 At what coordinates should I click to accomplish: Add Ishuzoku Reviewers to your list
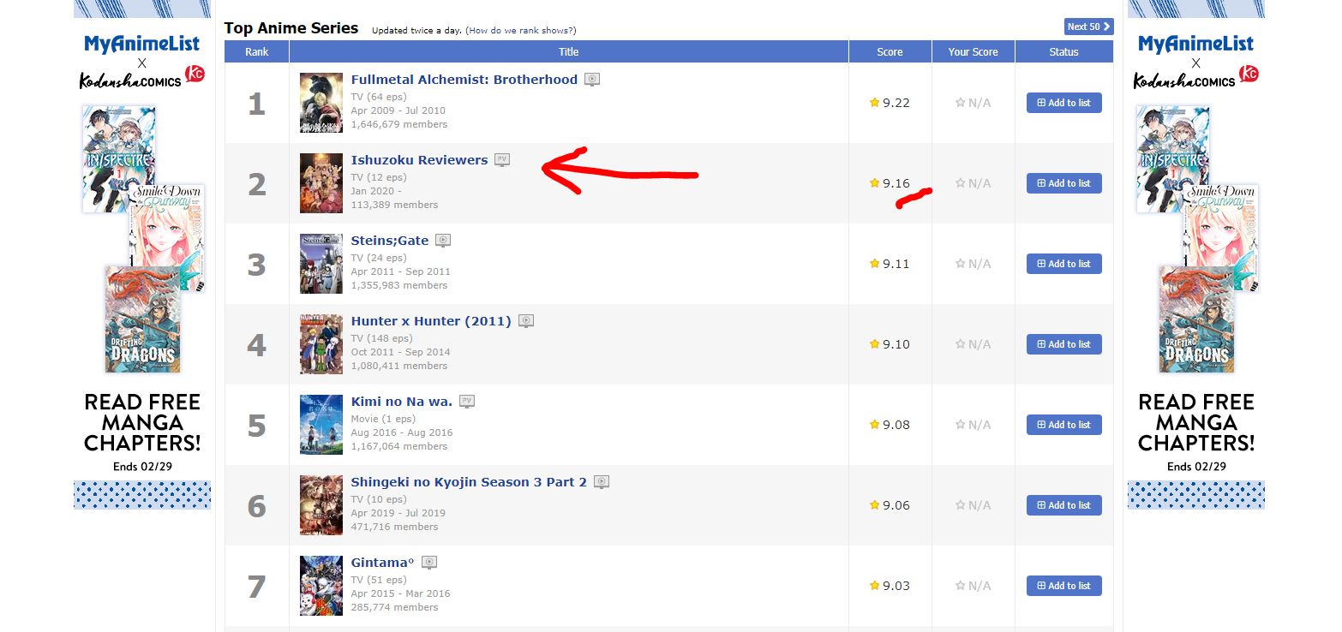click(1063, 183)
